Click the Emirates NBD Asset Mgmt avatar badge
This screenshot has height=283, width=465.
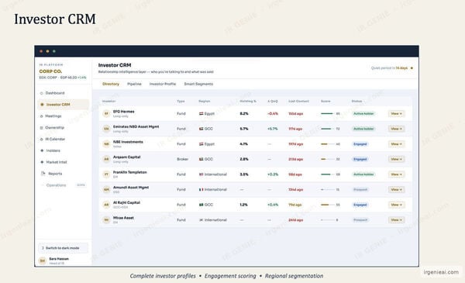pos(106,129)
